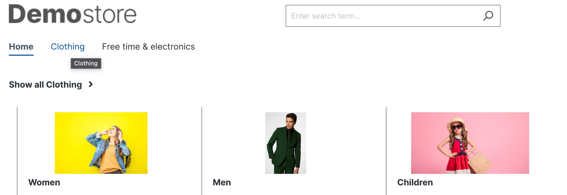The width and height of the screenshot is (567, 195).
Task: Open the Clothing navigation menu
Action: [x=68, y=47]
